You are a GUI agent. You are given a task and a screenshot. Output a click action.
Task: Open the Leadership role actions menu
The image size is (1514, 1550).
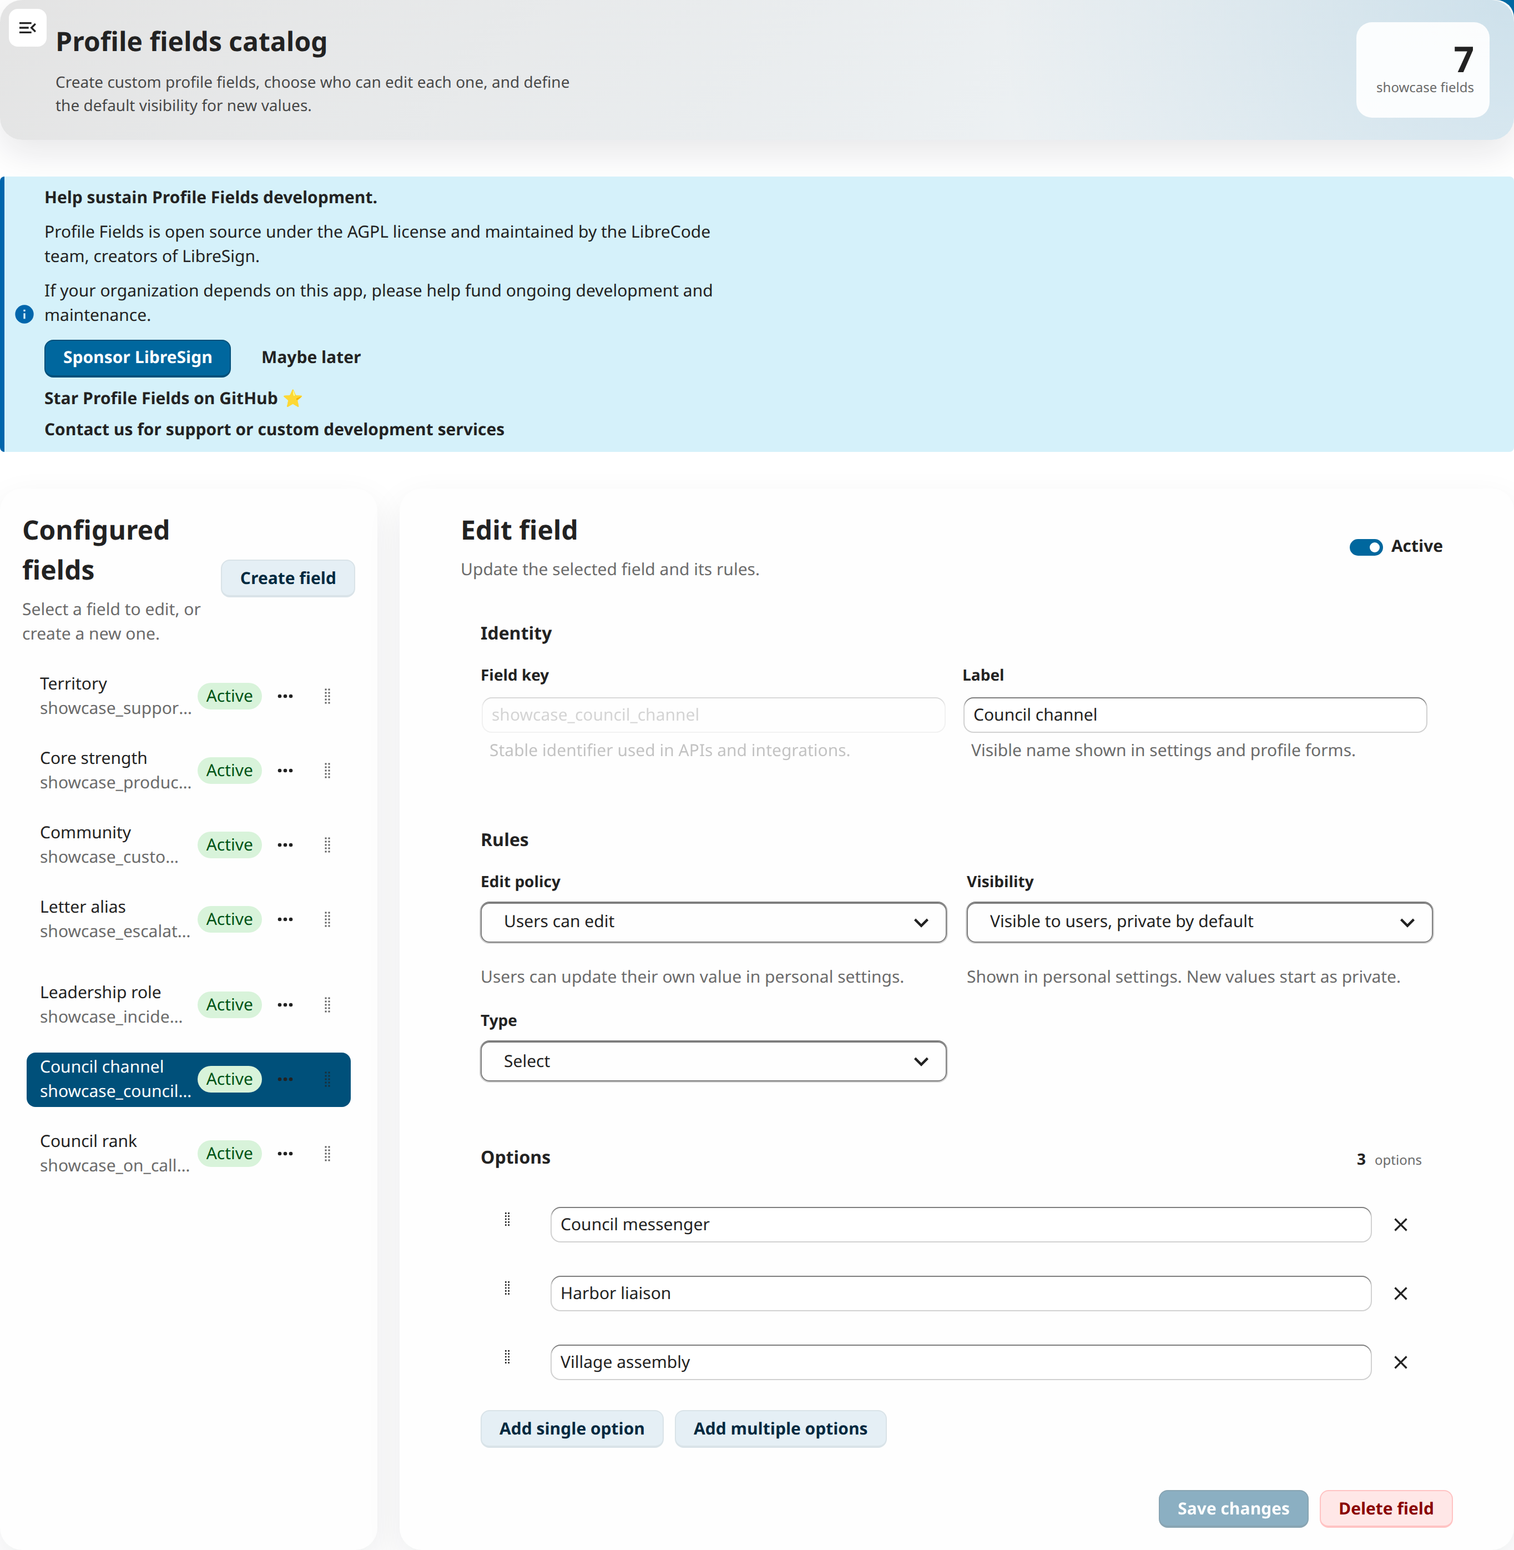coord(285,1004)
